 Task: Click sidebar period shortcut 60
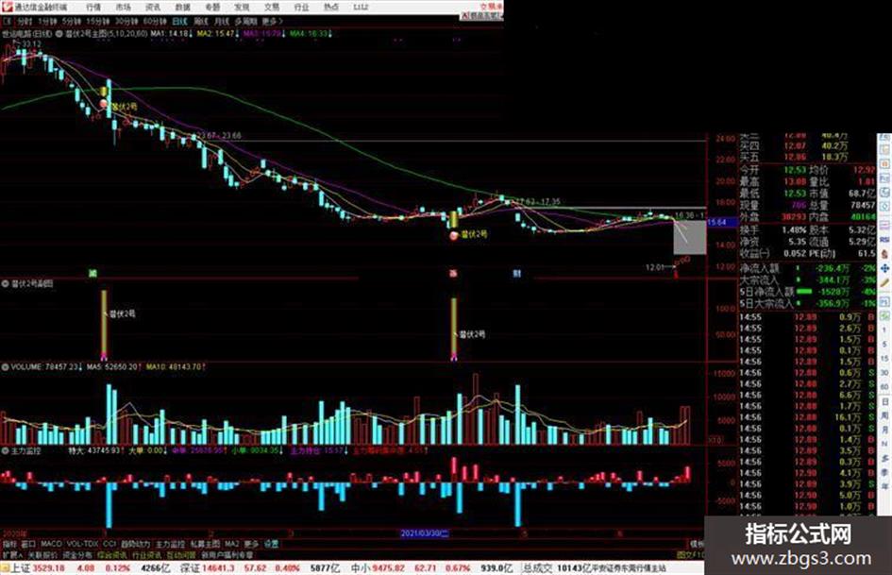point(884,387)
